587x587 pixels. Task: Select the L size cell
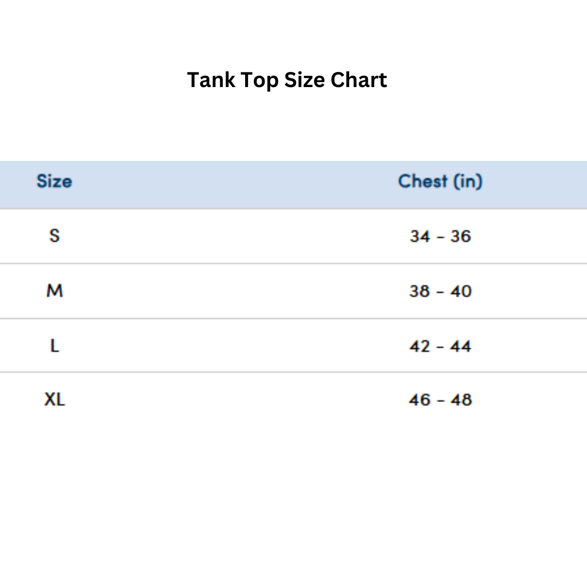[54, 346]
